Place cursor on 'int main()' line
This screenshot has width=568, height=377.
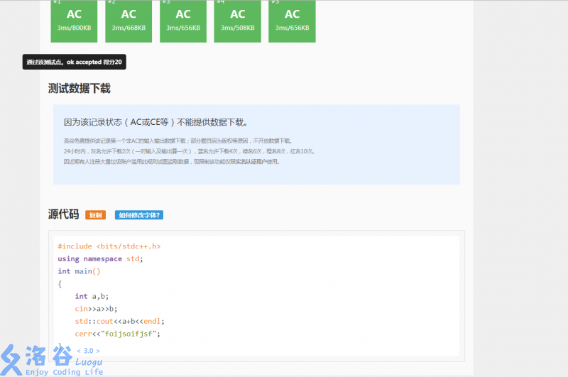80,271
